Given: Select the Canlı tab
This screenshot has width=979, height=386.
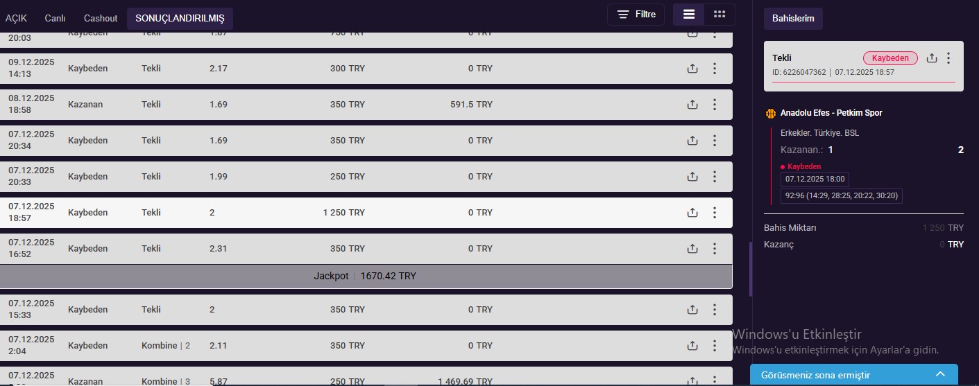Looking at the screenshot, I should pyautogui.click(x=55, y=18).
